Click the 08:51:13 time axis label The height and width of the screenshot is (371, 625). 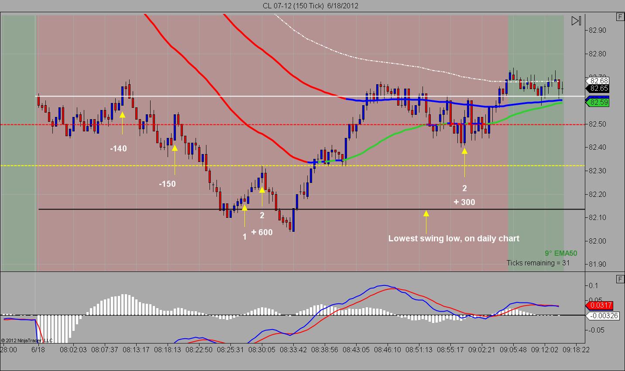click(419, 350)
